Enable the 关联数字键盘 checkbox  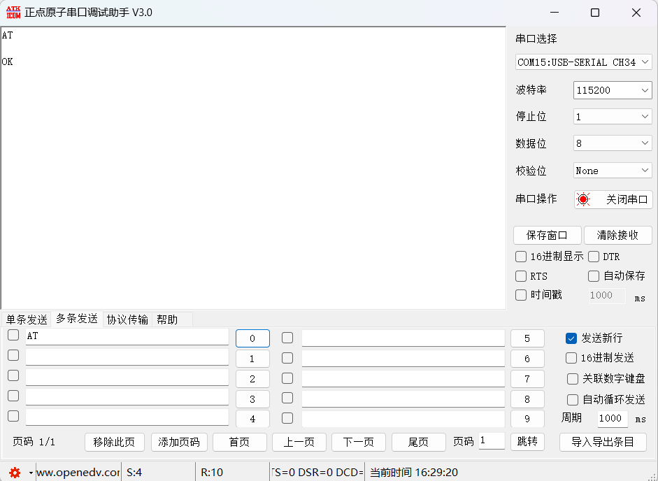point(573,379)
